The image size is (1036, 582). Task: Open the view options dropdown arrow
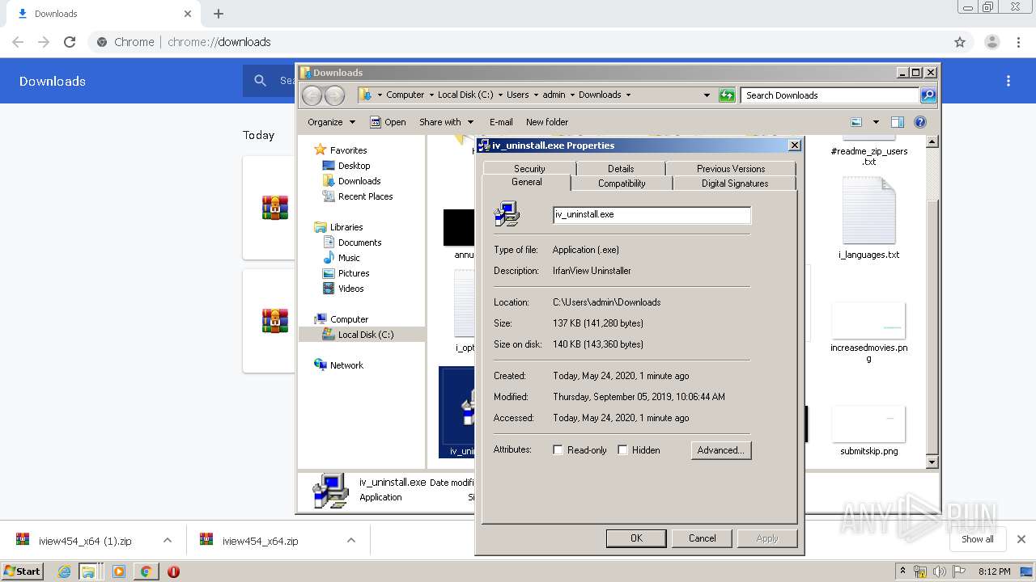(x=875, y=122)
